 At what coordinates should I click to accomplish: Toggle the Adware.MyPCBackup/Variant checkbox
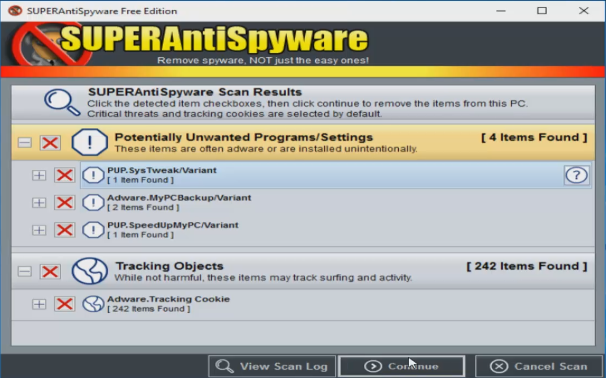coord(64,202)
